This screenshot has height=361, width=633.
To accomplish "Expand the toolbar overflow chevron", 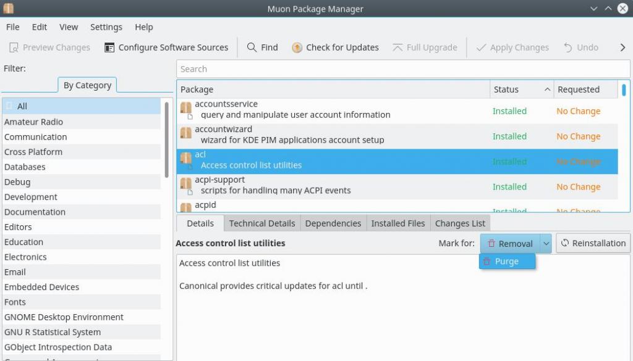I will [622, 48].
